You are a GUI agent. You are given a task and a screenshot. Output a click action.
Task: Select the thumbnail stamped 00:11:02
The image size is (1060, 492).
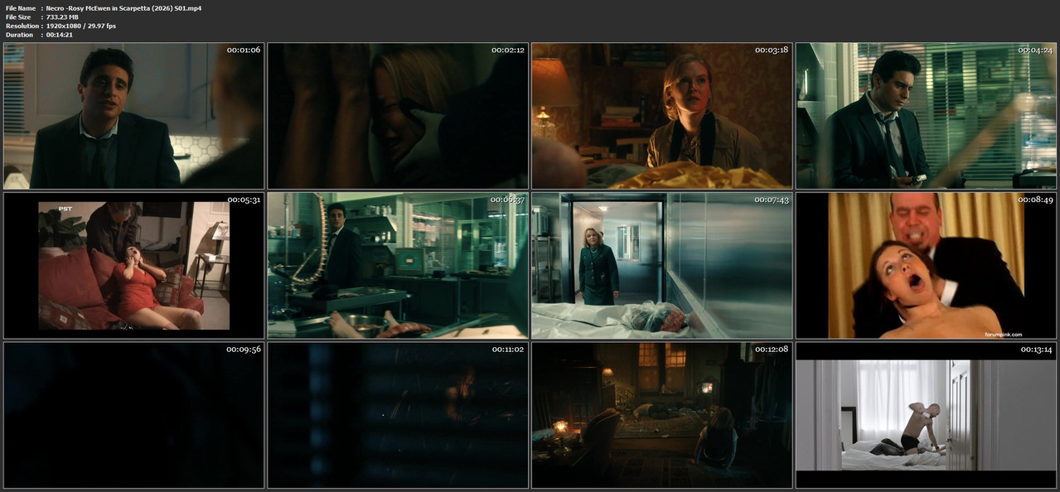(398, 415)
